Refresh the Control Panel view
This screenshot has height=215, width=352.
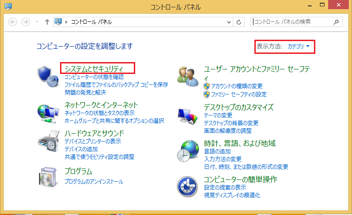[239, 22]
